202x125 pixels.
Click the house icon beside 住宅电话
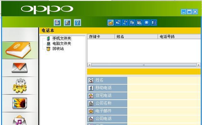[91, 96]
